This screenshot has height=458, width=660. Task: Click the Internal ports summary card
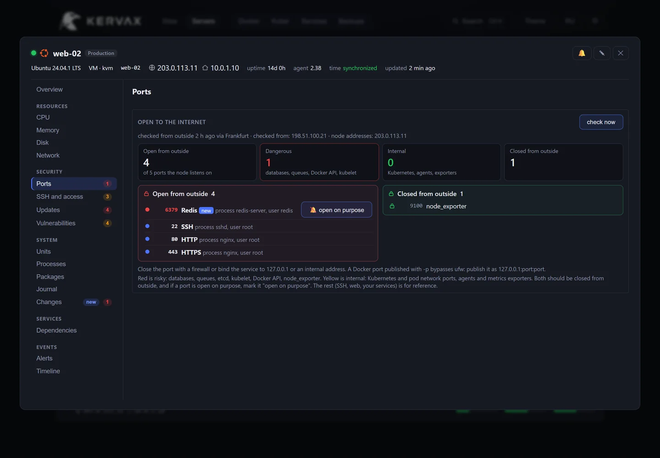(441, 162)
